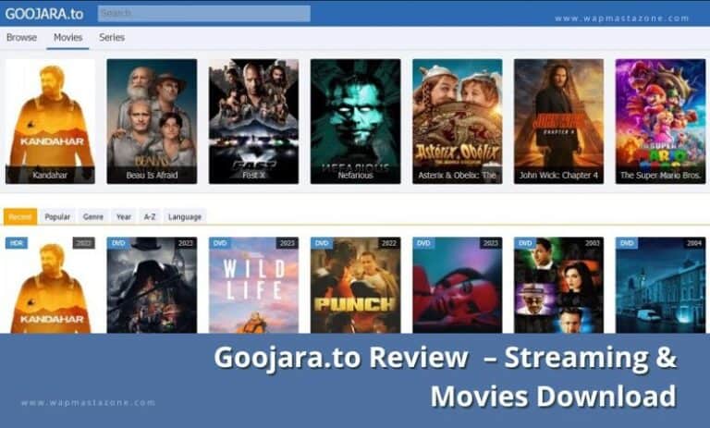Click the Nefarious title caption

(x=355, y=175)
